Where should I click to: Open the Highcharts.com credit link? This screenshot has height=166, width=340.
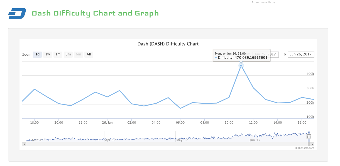pyautogui.click(x=304, y=148)
